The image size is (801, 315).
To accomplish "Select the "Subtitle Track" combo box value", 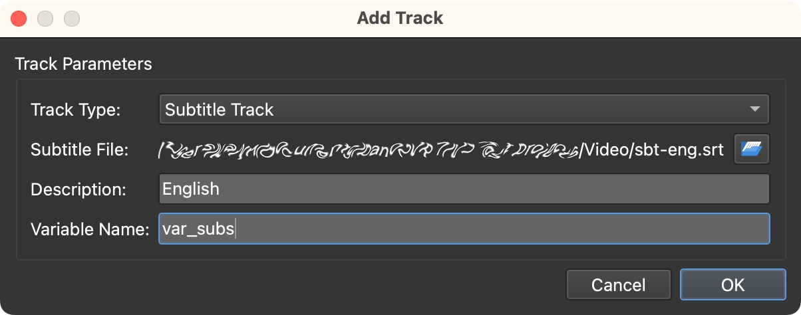I will point(219,110).
